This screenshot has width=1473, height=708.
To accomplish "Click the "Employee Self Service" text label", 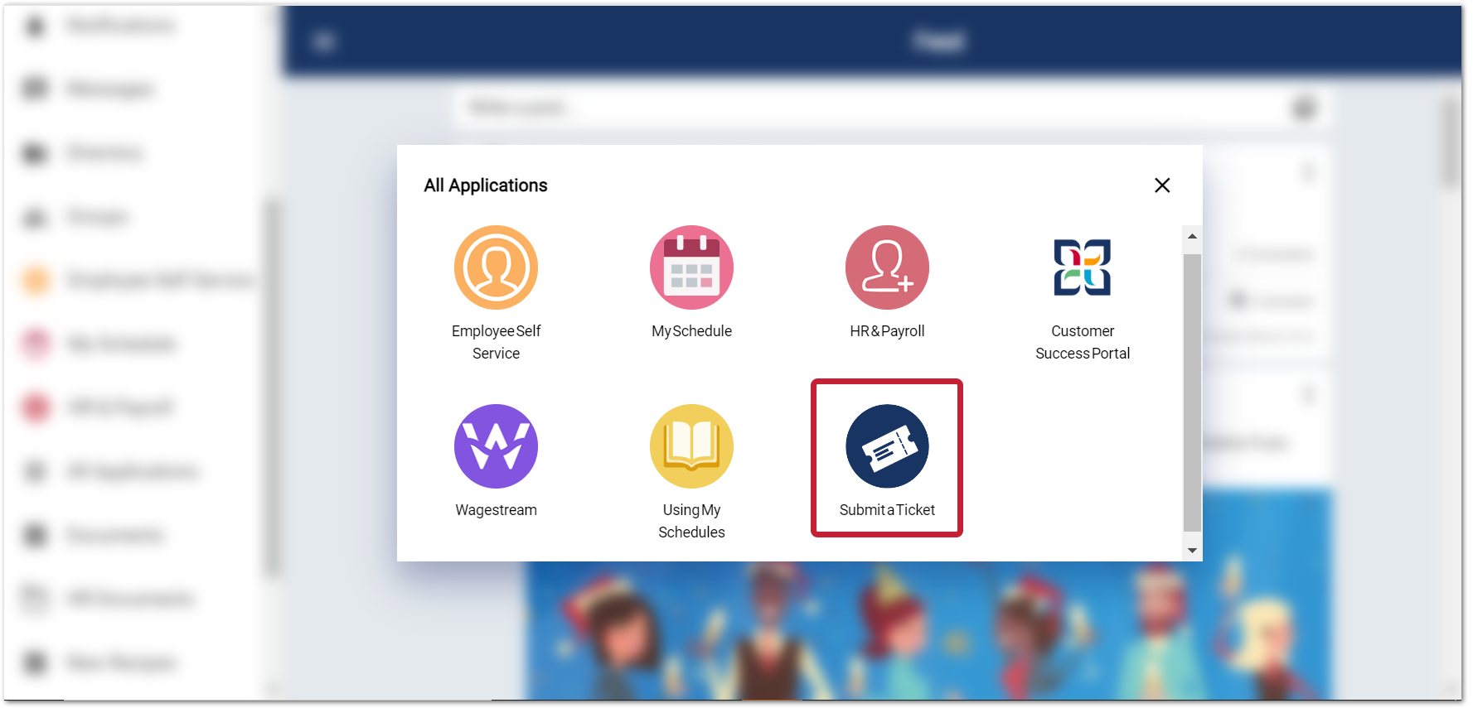I will pos(496,342).
